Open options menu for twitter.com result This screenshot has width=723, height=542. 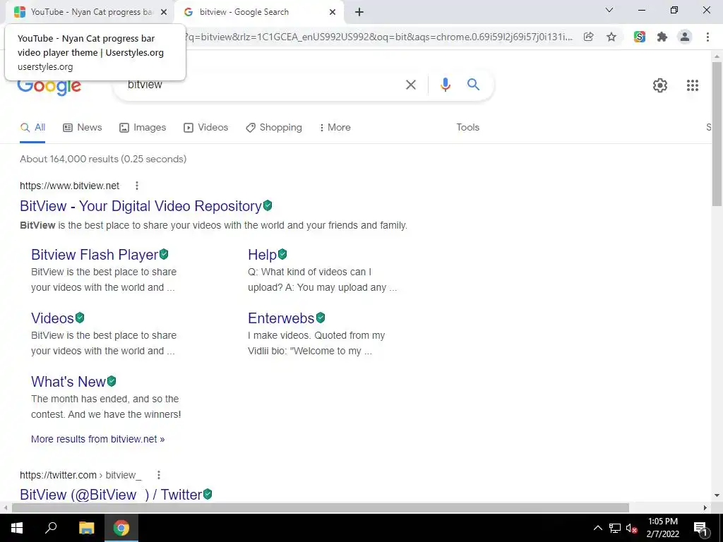[x=159, y=475]
